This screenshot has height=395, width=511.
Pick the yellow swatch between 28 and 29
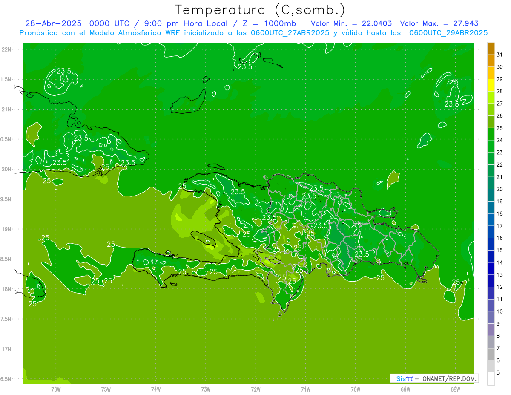point(491,85)
